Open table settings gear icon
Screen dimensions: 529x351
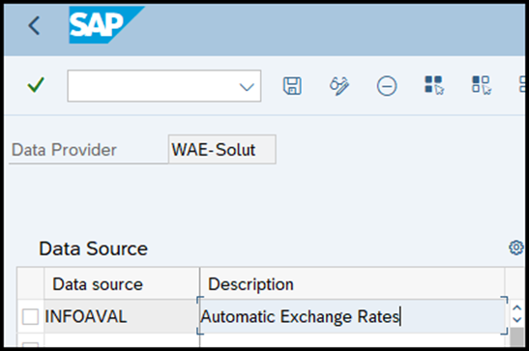pyautogui.click(x=515, y=248)
